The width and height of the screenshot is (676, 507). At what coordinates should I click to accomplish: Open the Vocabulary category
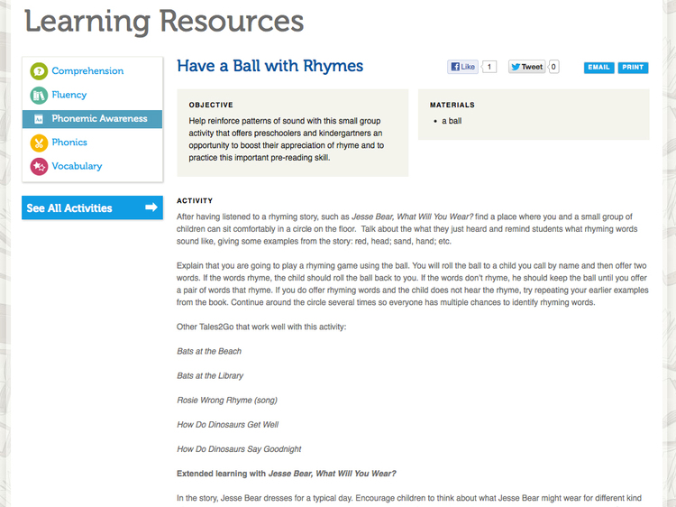(77, 166)
